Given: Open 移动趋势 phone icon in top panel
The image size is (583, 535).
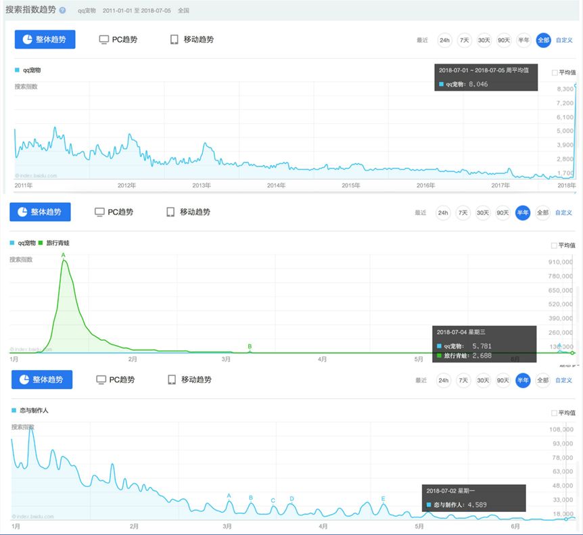Looking at the screenshot, I should [174, 39].
